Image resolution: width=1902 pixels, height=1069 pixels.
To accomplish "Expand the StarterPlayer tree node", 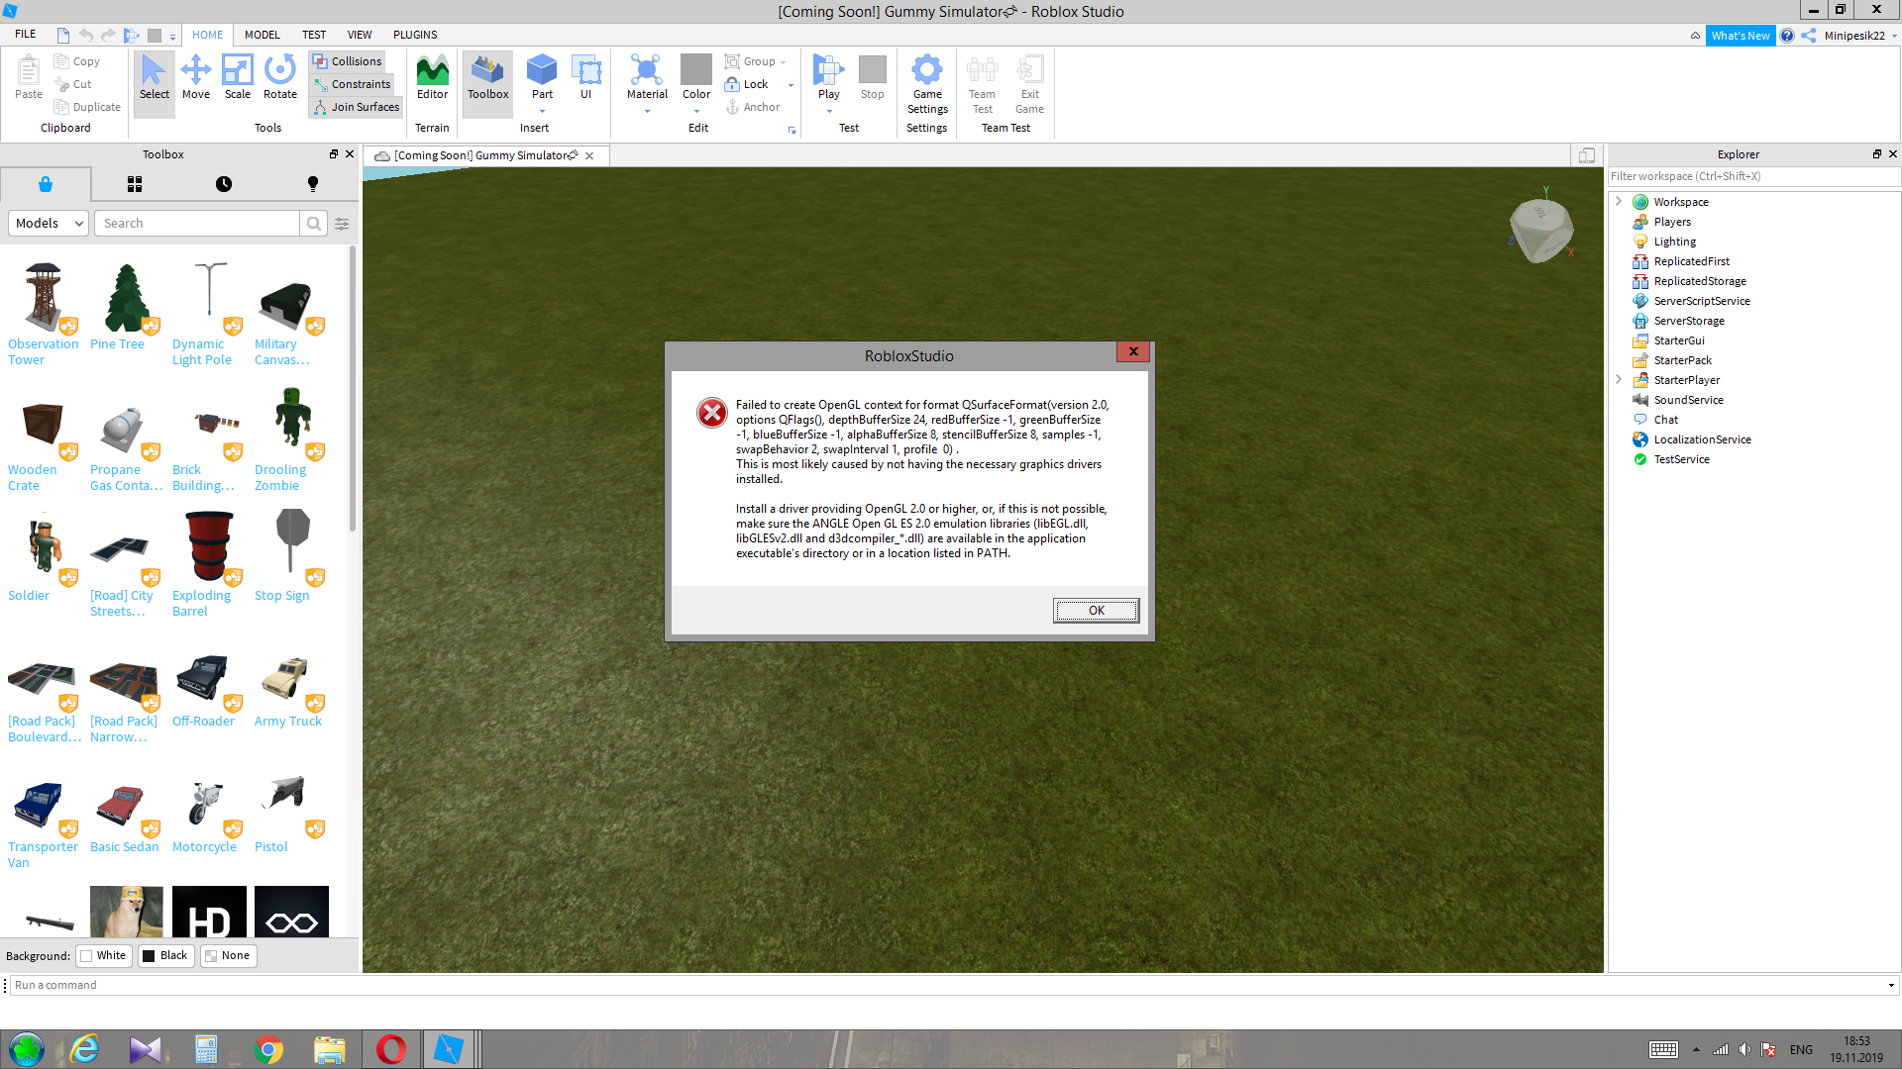I will click(1619, 380).
